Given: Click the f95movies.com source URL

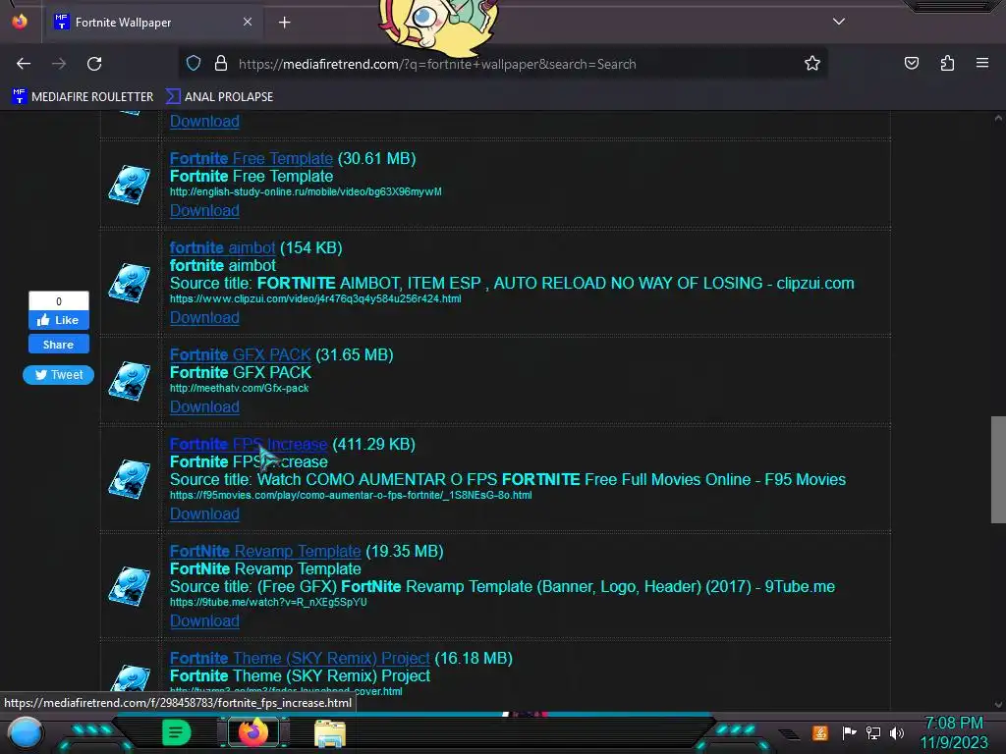Looking at the screenshot, I should [351, 495].
